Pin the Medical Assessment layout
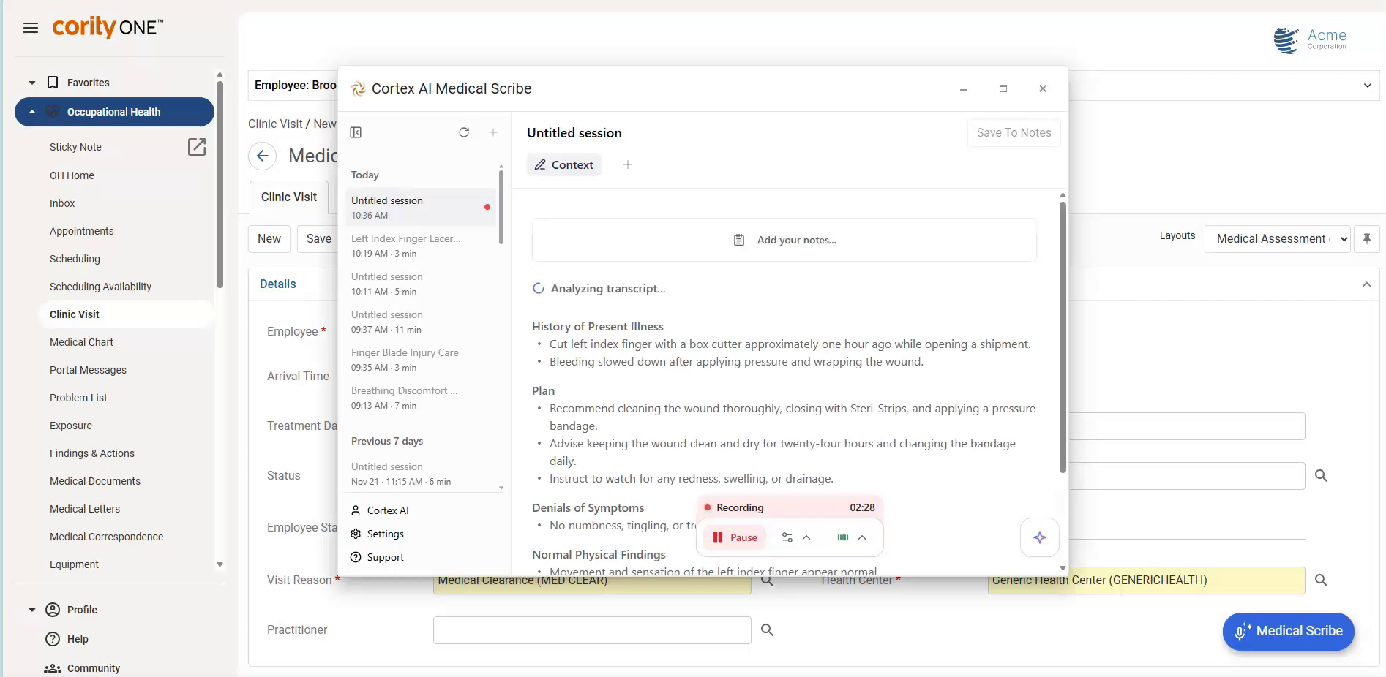Viewport: 1386px width, 677px height. coord(1367,238)
